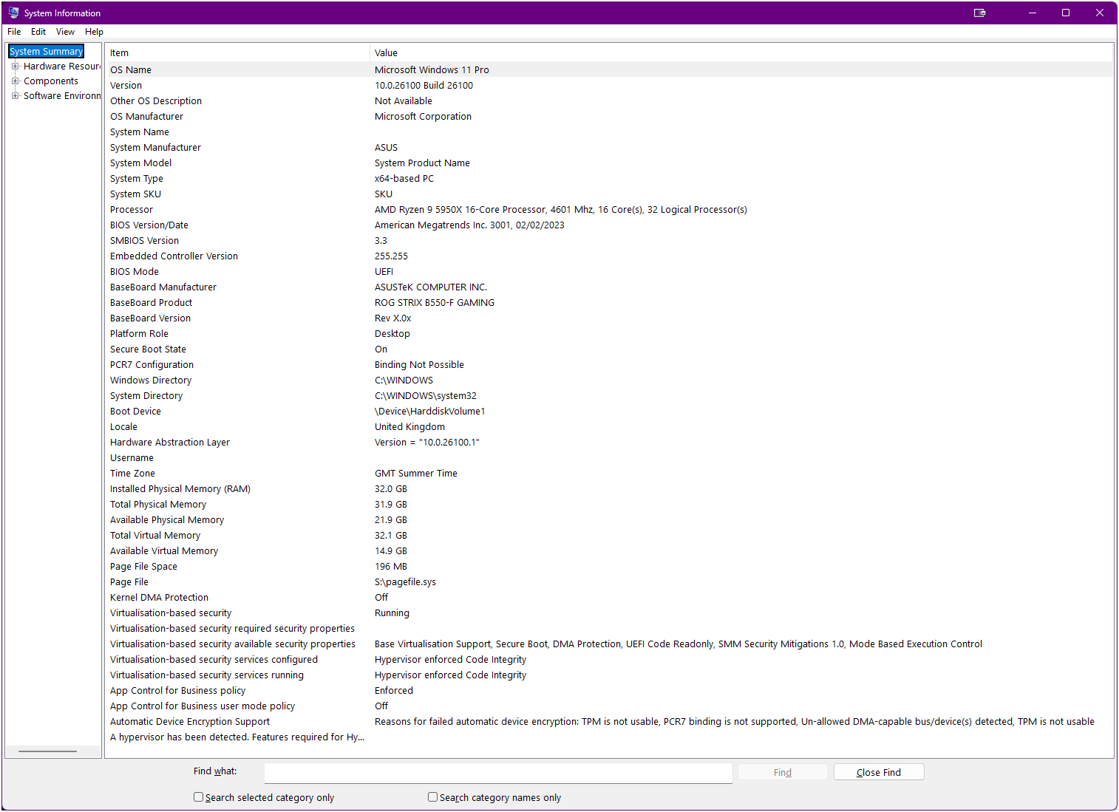Select the 'Boot Device' row
The width and height of the screenshot is (1119, 812).
[x=609, y=411]
